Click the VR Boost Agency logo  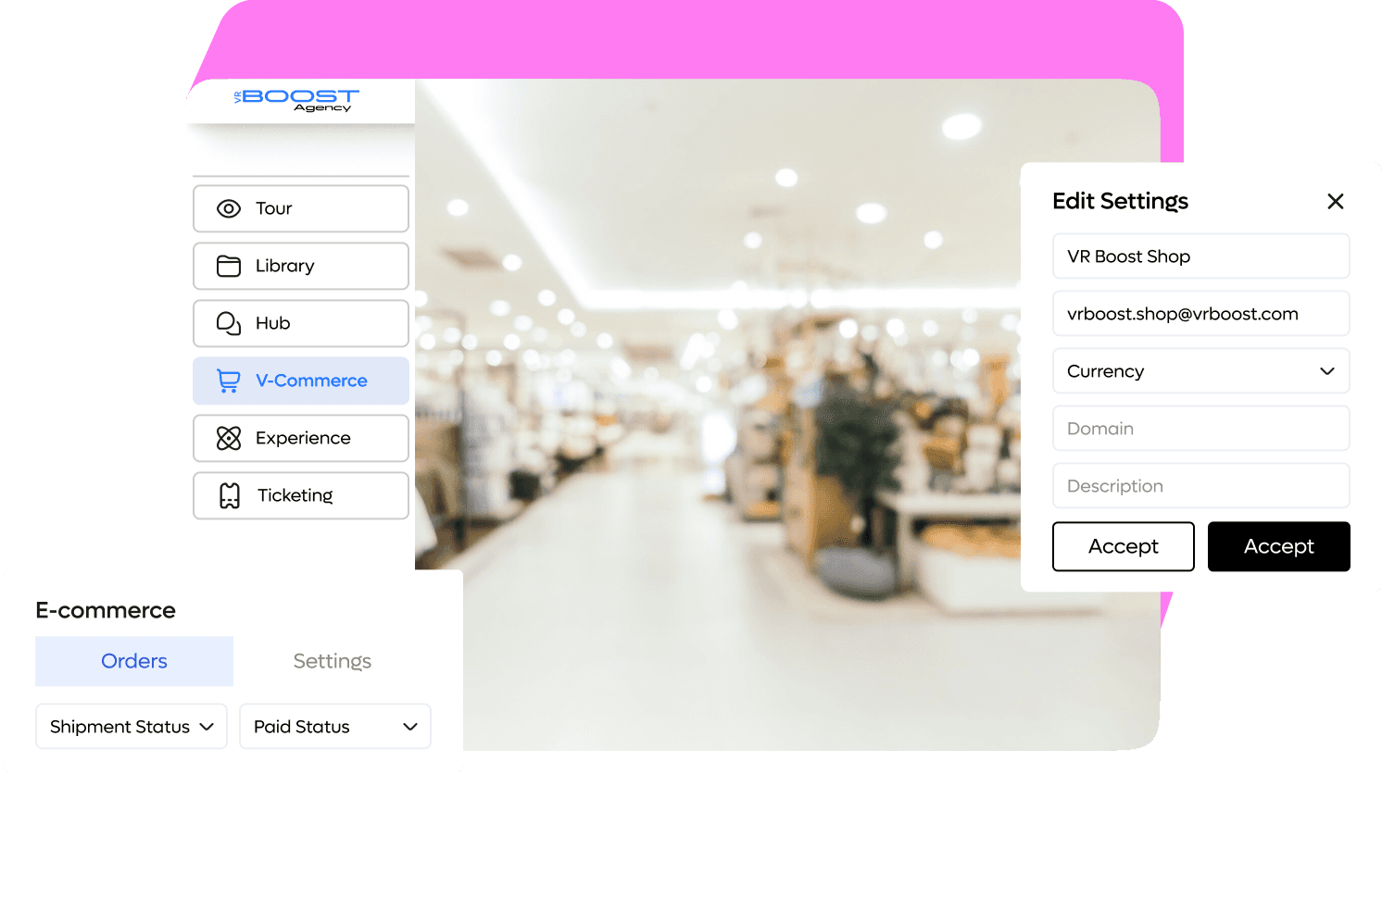296,100
